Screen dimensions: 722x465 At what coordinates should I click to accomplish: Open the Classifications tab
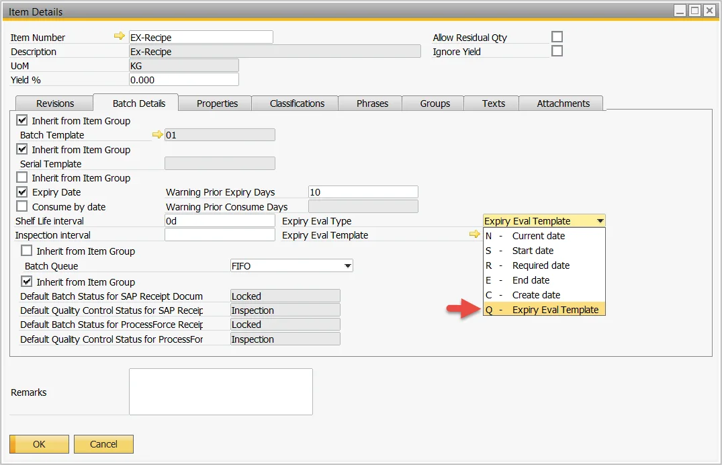pyautogui.click(x=295, y=103)
